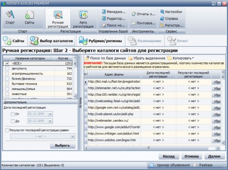Open the Сайты ribbon icon
This screenshot has width=228, height=170.
tap(30, 18)
